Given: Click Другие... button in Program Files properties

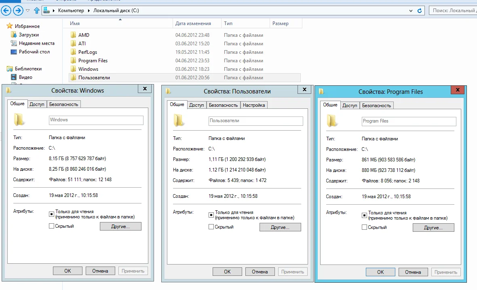Looking at the screenshot, I should [x=433, y=228].
